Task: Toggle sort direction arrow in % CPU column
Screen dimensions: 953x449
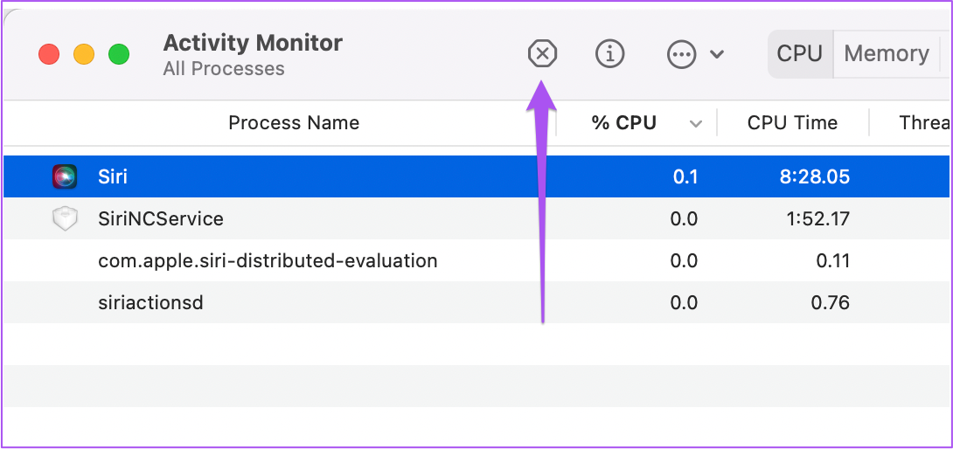Action: coord(696,124)
